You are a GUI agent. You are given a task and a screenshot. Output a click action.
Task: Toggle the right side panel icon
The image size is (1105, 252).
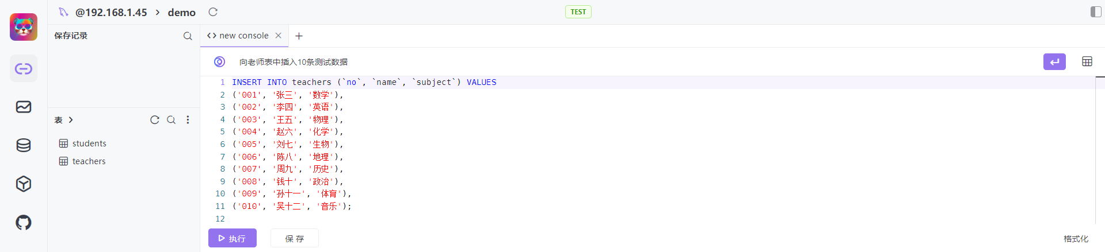pos(1096,12)
